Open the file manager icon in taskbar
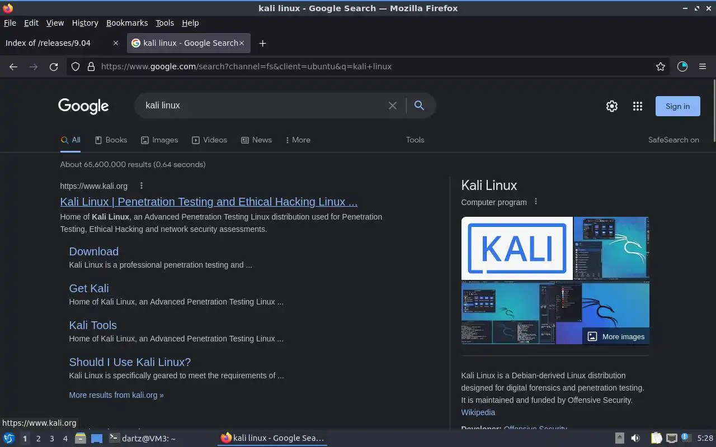716x447 pixels. tap(81, 438)
